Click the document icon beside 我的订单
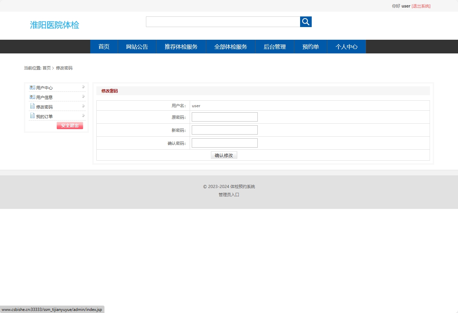 (x=32, y=116)
